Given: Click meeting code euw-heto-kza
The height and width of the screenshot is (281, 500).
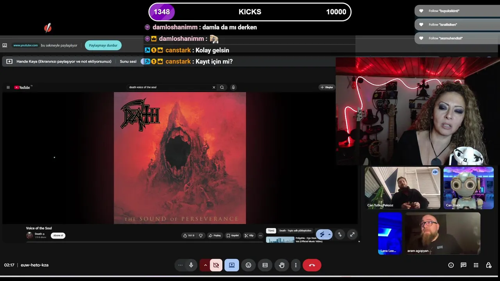Looking at the screenshot, I should pyautogui.click(x=34, y=265).
